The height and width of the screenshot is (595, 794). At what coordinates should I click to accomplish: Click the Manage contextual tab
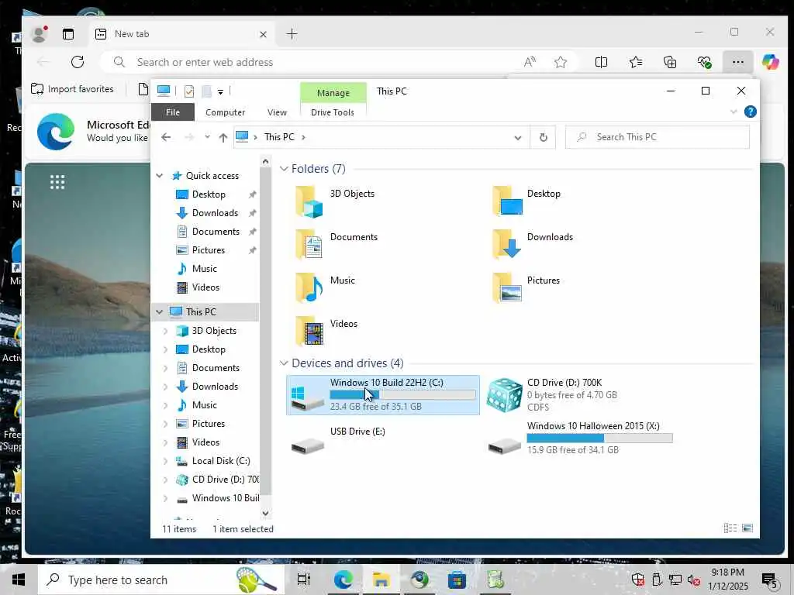tap(333, 93)
